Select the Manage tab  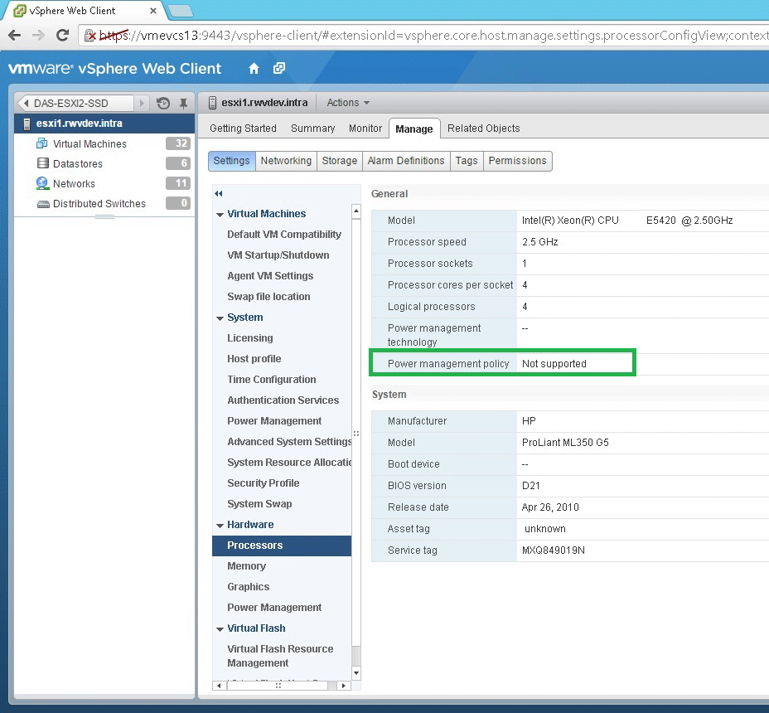414,129
